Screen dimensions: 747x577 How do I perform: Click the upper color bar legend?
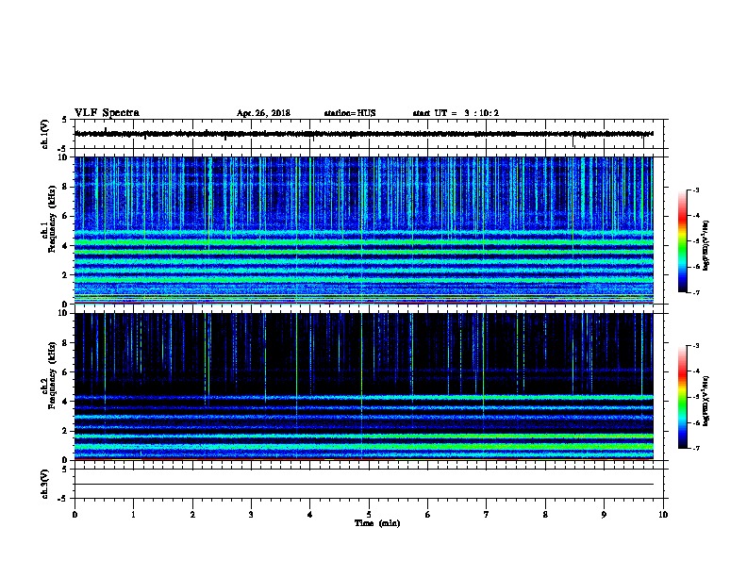tap(682, 241)
